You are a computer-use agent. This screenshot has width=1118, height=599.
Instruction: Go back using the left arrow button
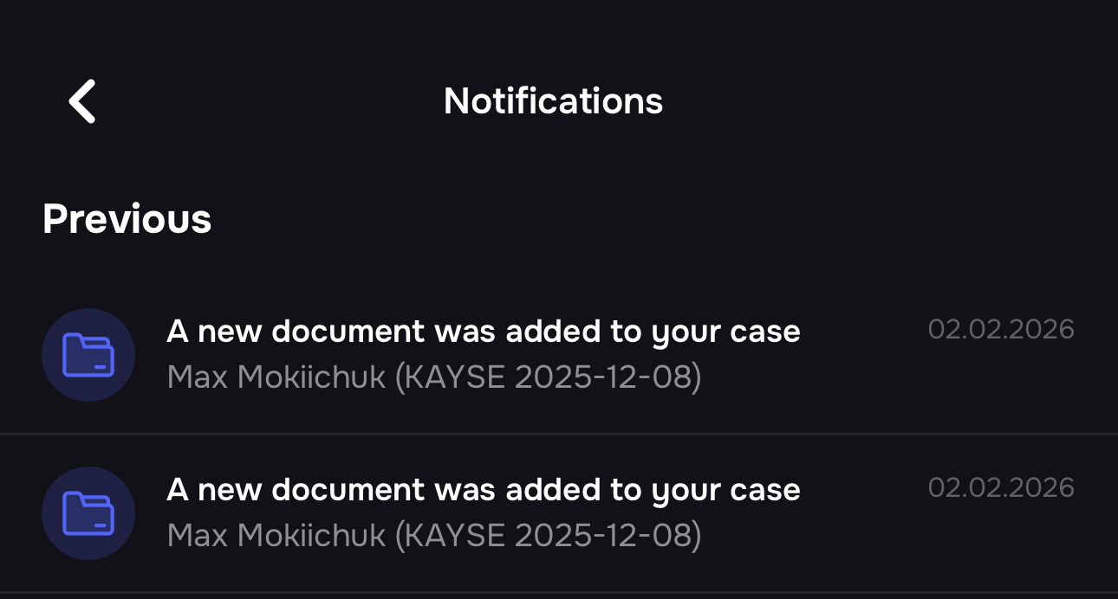click(x=81, y=100)
